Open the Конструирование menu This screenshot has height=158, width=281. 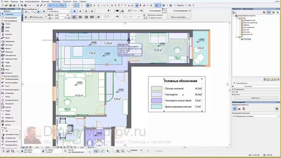(x=32, y=1)
